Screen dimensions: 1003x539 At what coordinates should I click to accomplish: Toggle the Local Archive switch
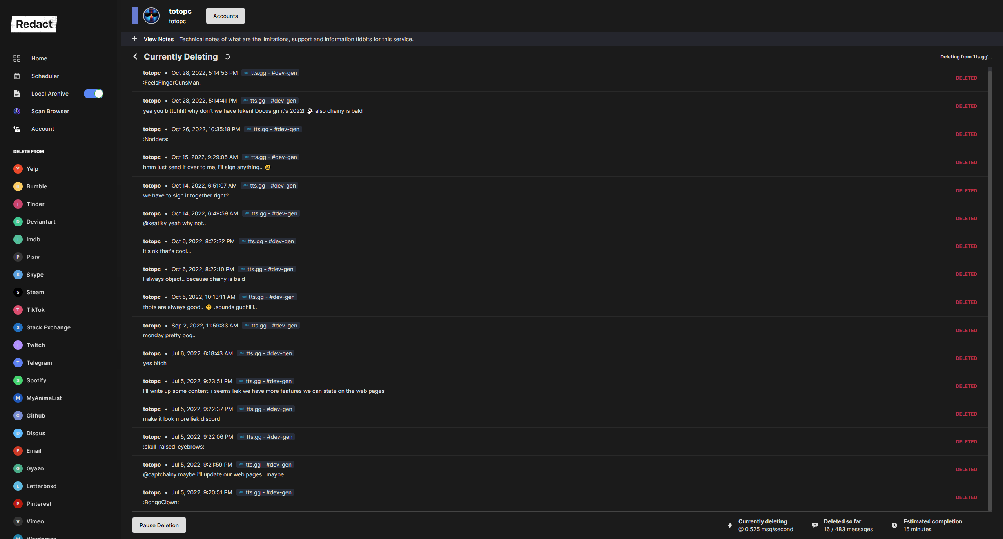[x=94, y=94]
